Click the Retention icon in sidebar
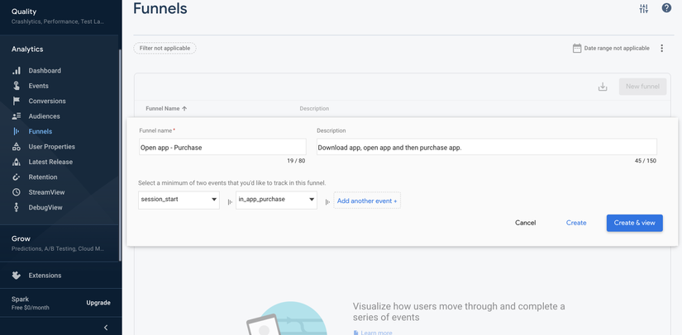The width and height of the screenshot is (682, 335). [17, 177]
